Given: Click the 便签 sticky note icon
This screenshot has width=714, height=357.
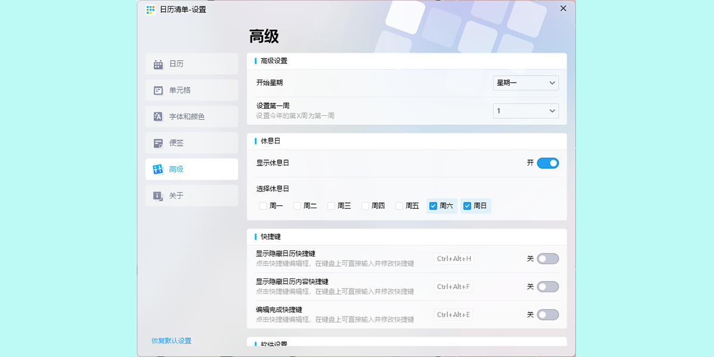Looking at the screenshot, I should pos(158,143).
